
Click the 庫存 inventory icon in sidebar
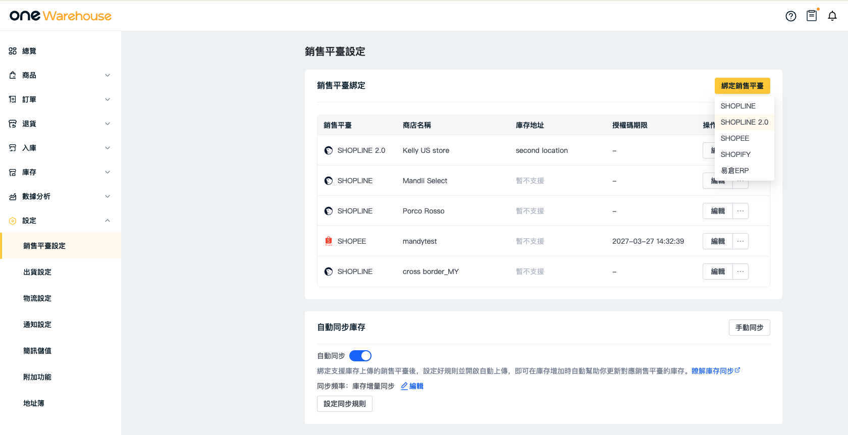pyautogui.click(x=13, y=172)
